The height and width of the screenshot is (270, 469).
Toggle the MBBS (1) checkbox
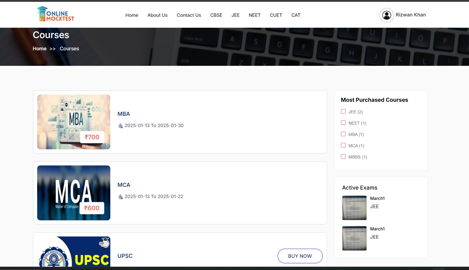(x=343, y=157)
